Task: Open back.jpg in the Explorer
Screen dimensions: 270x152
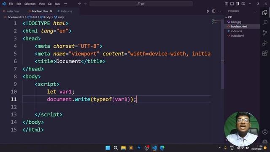Action: coord(236,22)
